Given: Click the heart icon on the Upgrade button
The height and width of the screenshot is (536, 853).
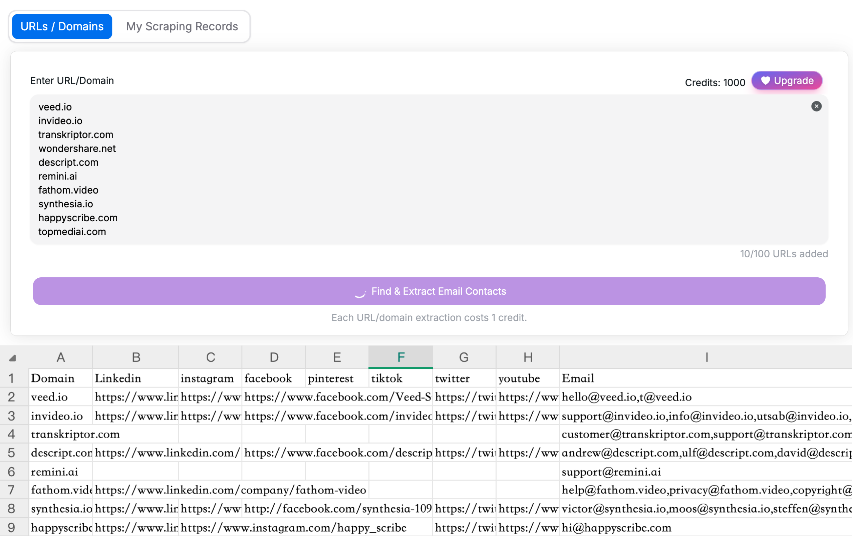Looking at the screenshot, I should coord(766,80).
